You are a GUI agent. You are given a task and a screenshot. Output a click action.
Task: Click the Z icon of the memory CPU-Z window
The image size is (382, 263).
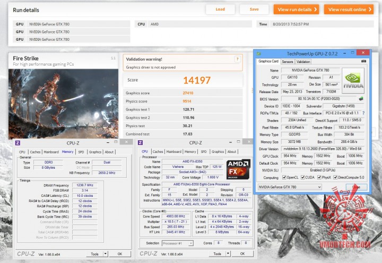(x=18, y=143)
